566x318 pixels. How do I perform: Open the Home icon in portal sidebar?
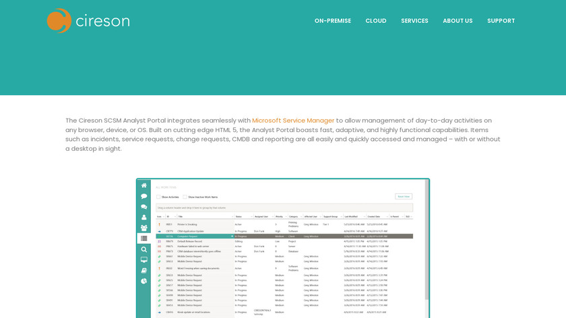pos(144,185)
